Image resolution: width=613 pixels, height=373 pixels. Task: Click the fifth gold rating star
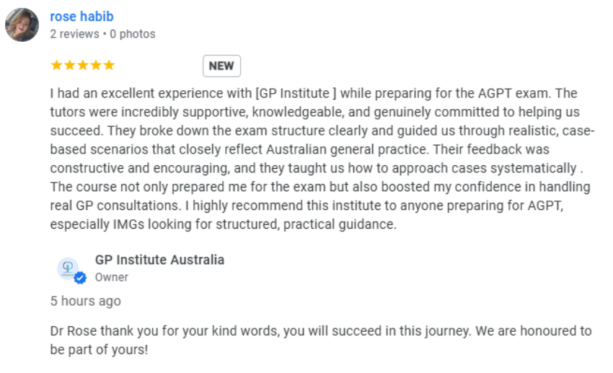click(x=109, y=65)
